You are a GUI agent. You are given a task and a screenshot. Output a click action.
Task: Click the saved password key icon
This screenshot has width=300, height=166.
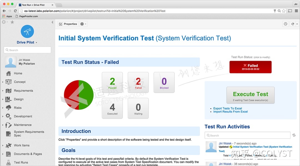coord(275,11)
